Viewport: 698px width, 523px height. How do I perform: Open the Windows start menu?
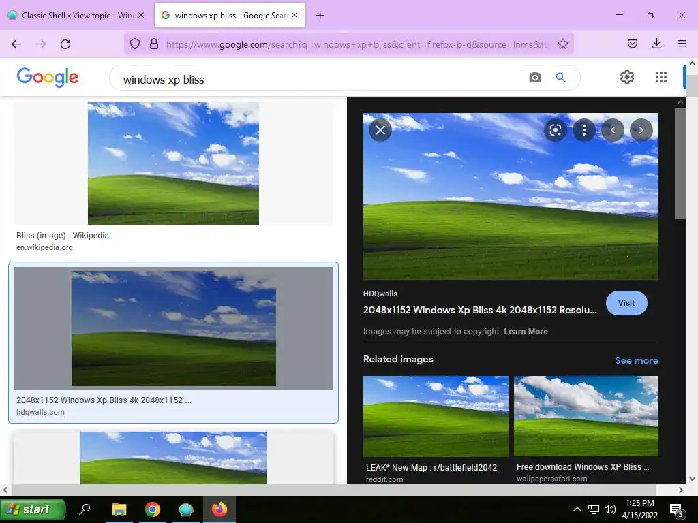pyautogui.click(x=33, y=509)
